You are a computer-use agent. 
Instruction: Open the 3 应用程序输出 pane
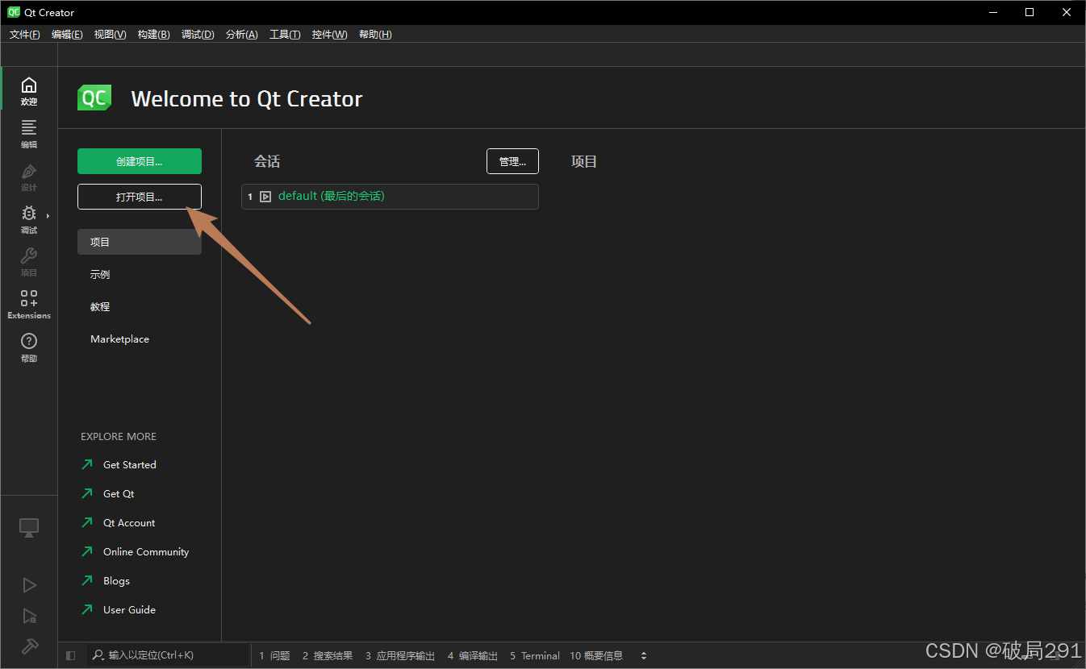pyautogui.click(x=400, y=656)
